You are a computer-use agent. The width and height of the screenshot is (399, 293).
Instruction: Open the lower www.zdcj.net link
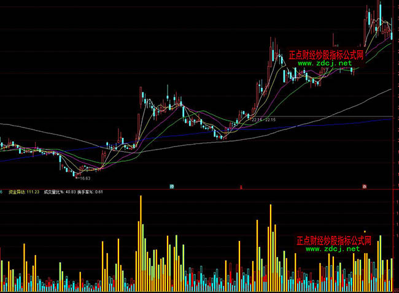tap(332, 249)
